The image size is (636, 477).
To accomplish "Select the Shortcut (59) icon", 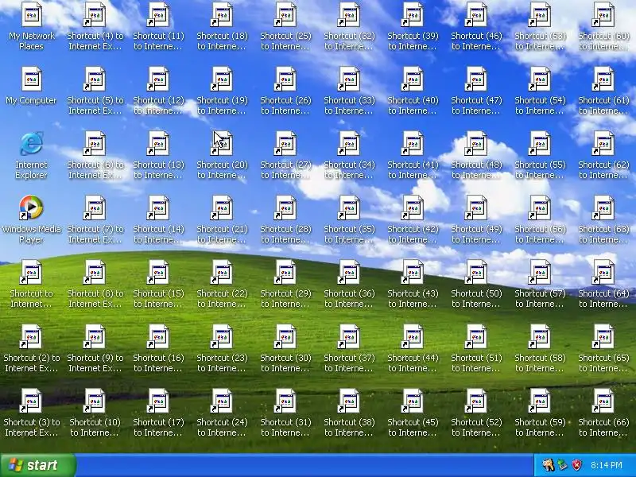I will point(541,401).
